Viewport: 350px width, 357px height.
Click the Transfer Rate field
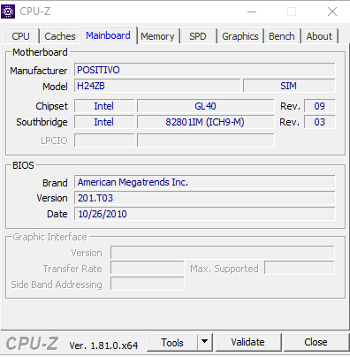(x=148, y=268)
